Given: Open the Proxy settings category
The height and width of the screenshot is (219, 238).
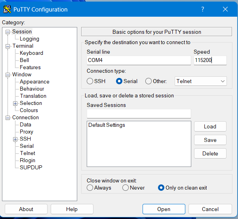Looking at the screenshot, I should point(27,132).
